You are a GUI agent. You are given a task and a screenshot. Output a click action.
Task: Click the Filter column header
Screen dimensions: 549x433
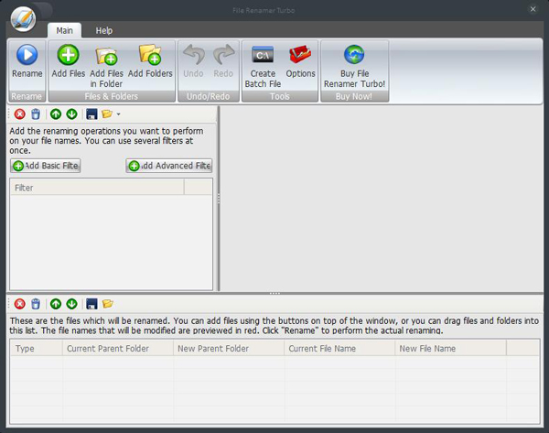tap(97, 188)
